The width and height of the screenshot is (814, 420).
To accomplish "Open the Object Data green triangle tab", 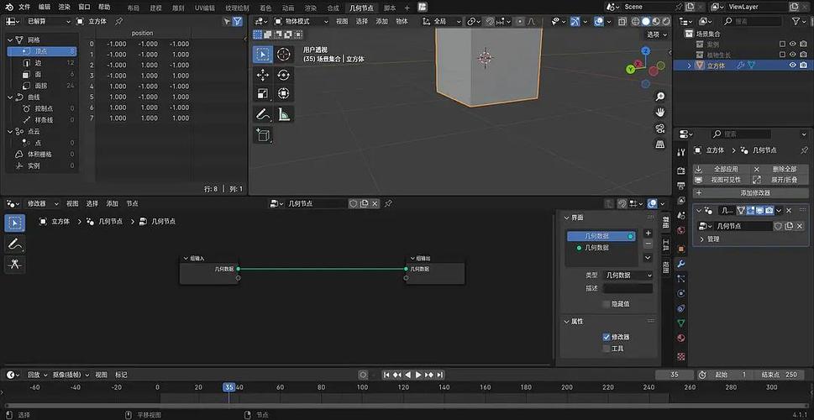I will (x=681, y=323).
